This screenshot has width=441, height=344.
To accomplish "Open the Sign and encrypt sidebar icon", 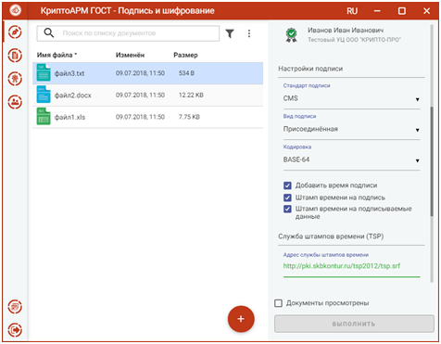I will coord(15,32).
